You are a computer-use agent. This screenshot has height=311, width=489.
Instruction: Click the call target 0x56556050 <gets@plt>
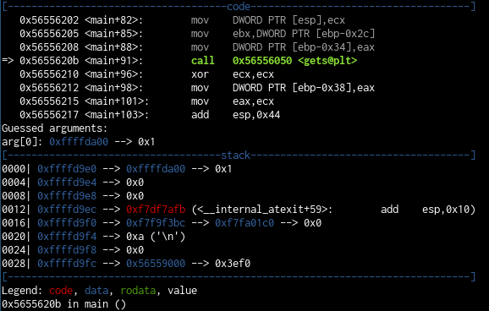tap(294, 61)
